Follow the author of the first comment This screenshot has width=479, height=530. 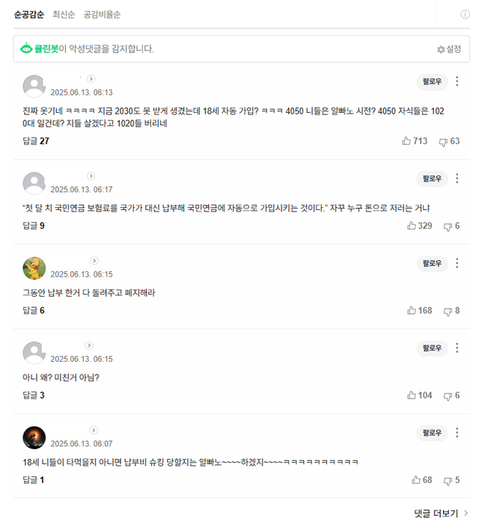(432, 81)
